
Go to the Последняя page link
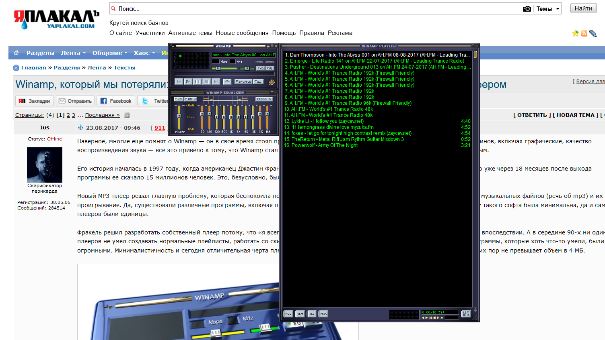coord(103,115)
